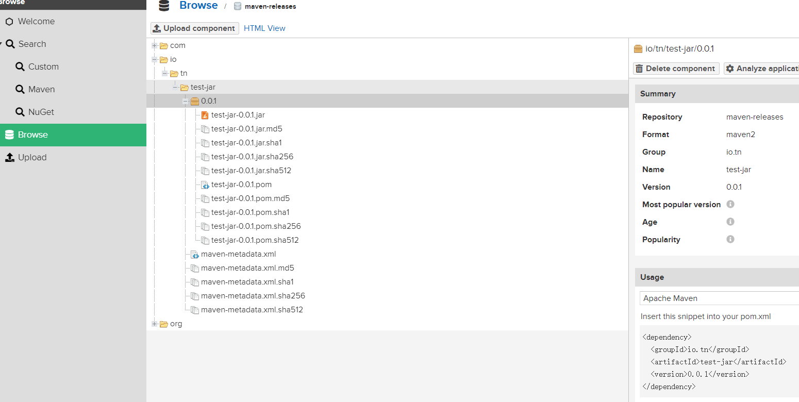Click the Usage section header
Viewport: 799px width, 402px height.
point(717,277)
